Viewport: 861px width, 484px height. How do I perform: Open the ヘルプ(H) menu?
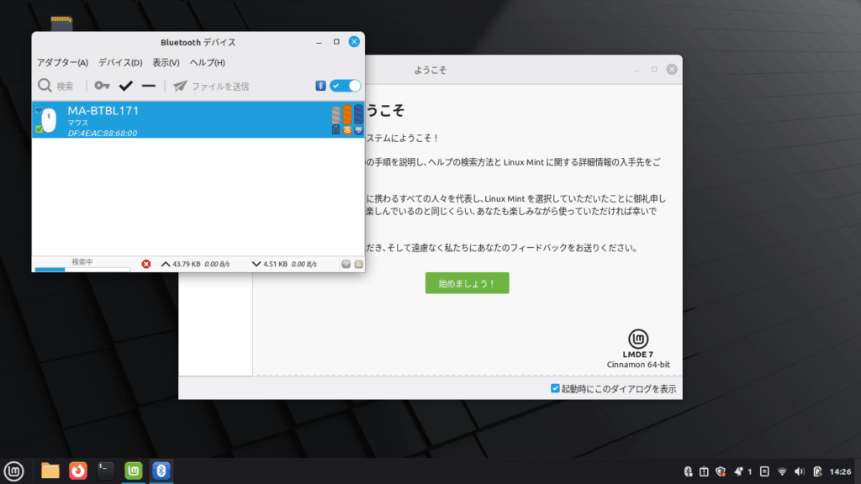pyautogui.click(x=207, y=63)
